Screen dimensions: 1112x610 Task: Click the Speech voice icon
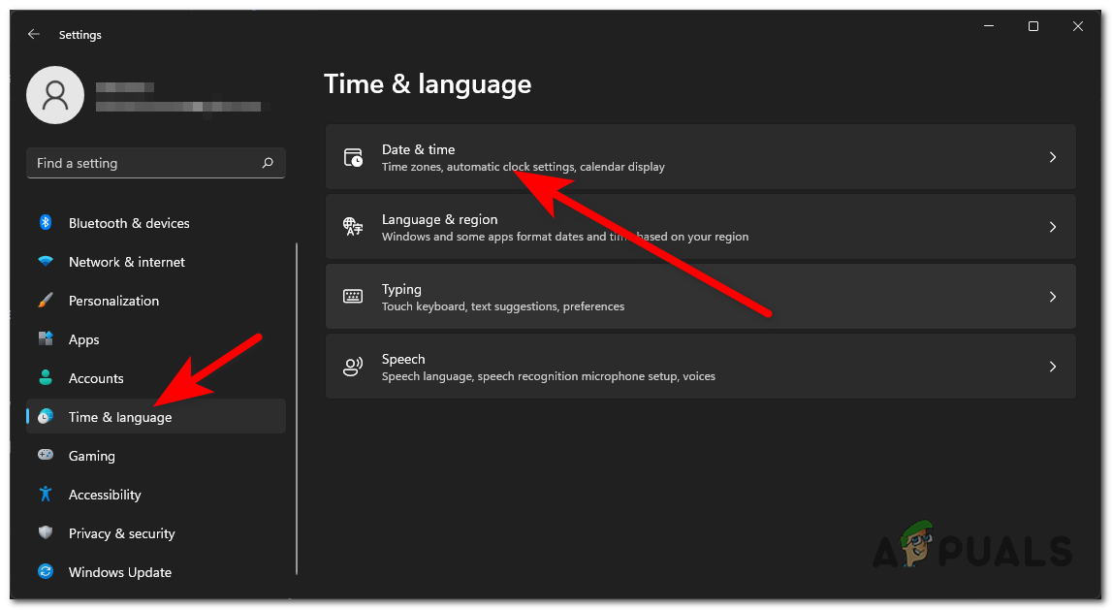[353, 367]
